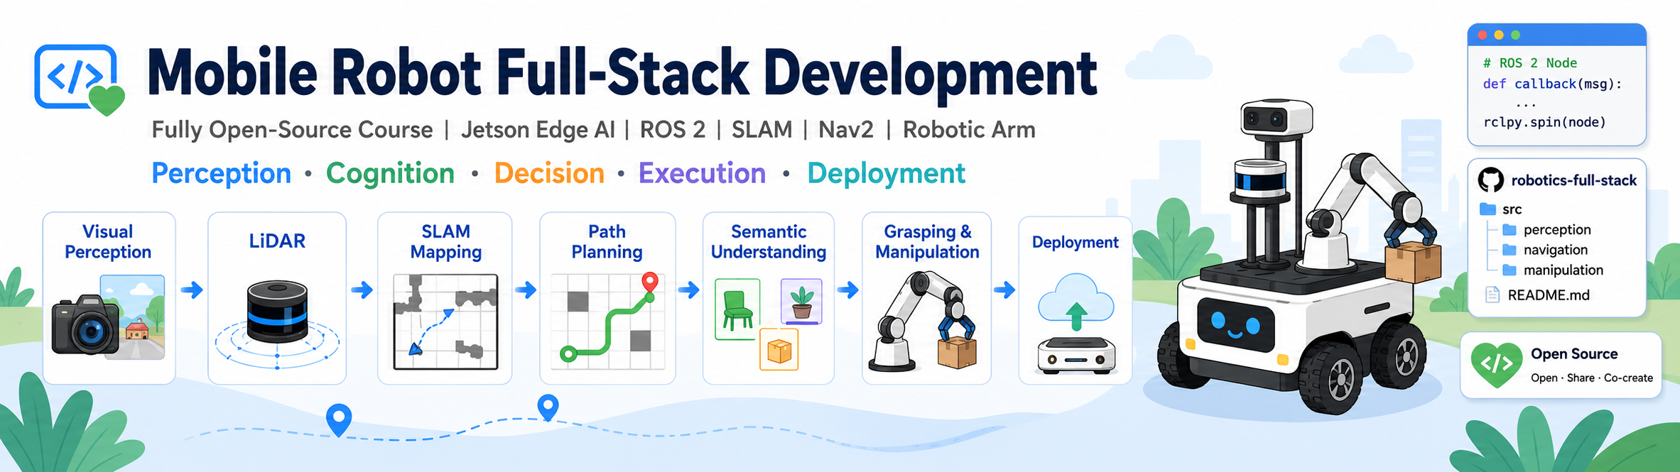Screen dimensions: 1680x472
Task: Click the robot's smiling face screen
Action: (x=1235, y=326)
